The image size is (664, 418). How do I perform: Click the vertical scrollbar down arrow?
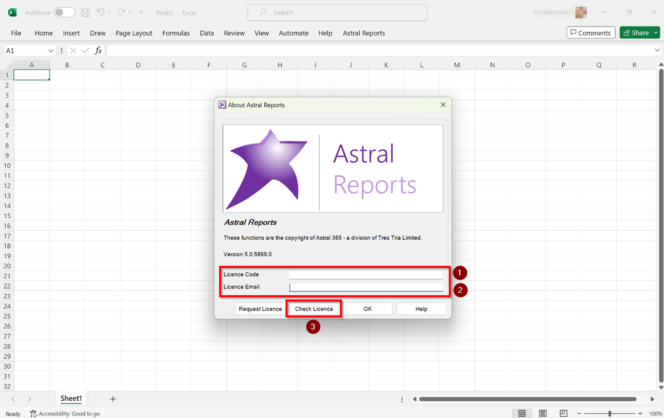[x=661, y=387]
